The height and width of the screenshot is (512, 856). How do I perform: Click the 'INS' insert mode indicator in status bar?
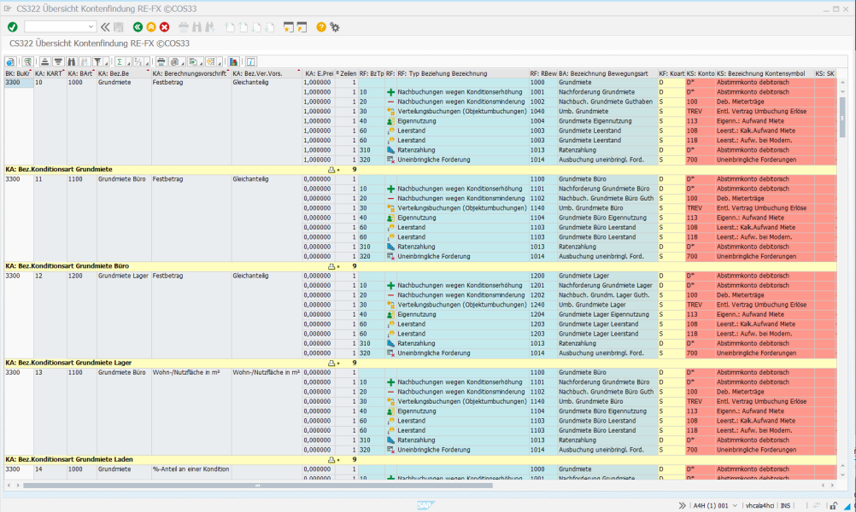click(786, 505)
